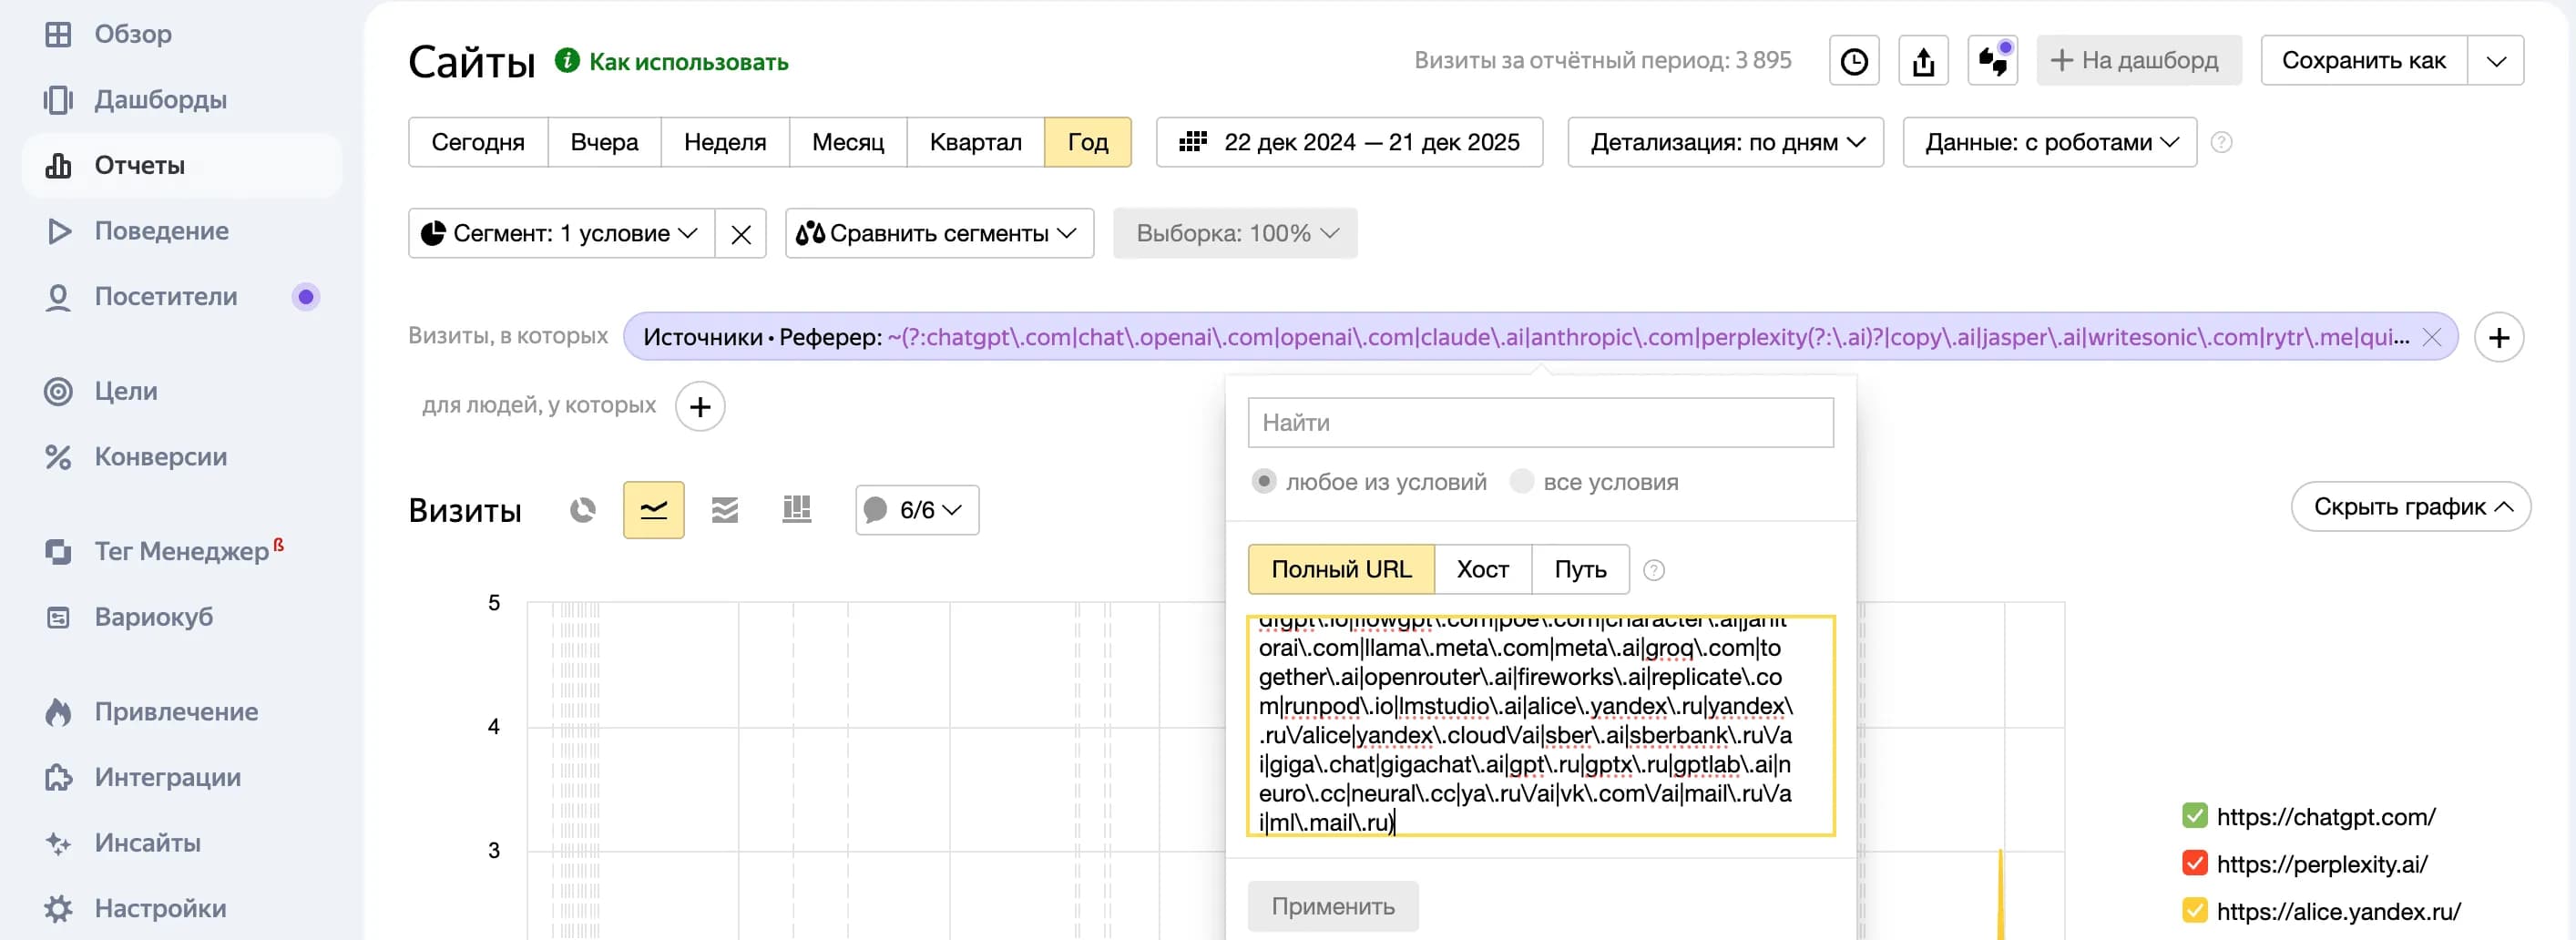2576x940 pixels.
Task: Select the Вчера period
Action: (x=604, y=143)
